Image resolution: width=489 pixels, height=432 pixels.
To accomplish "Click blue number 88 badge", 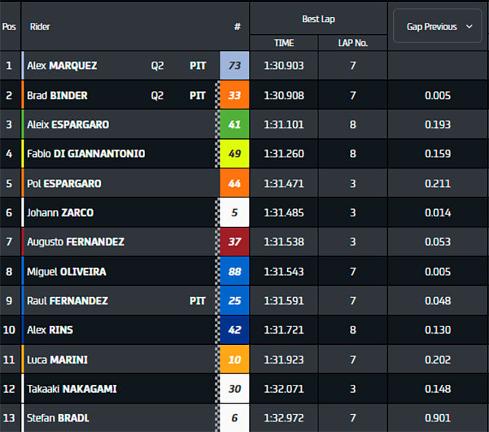I will 234,271.
